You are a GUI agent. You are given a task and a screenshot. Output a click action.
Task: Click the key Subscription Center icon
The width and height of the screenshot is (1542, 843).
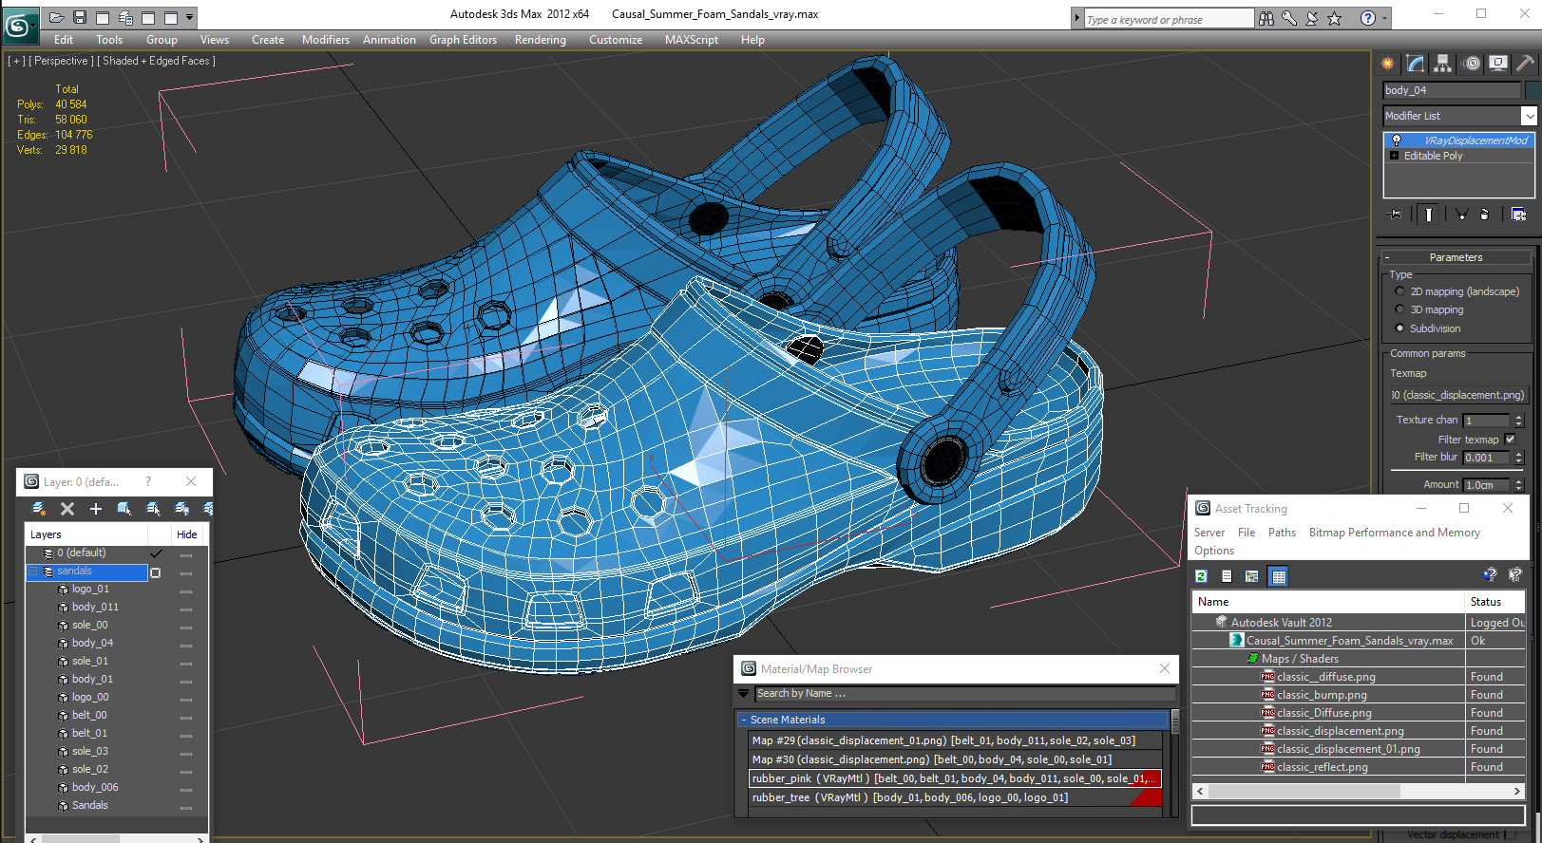1289,18
